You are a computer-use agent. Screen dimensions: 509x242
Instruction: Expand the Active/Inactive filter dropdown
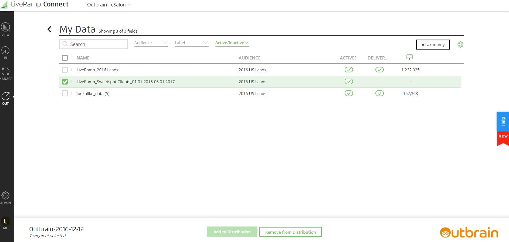click(x=232, y=43)
